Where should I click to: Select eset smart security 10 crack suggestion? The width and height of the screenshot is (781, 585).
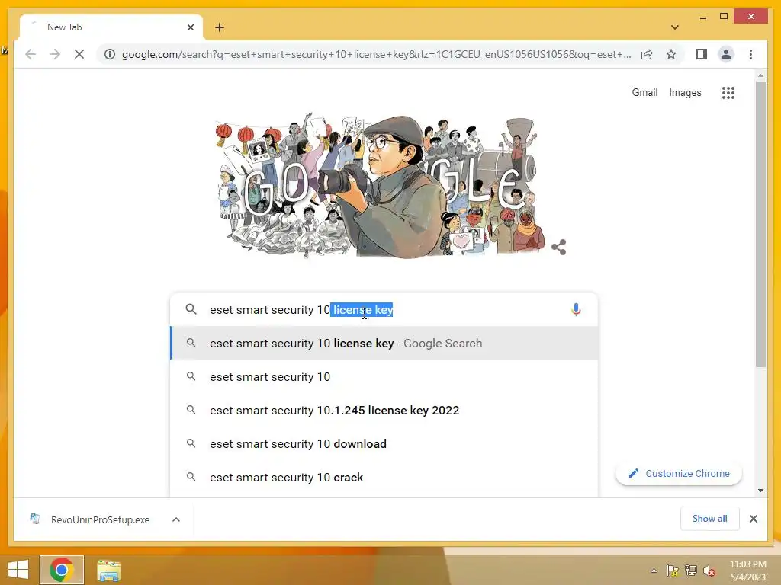click(384, 477)
